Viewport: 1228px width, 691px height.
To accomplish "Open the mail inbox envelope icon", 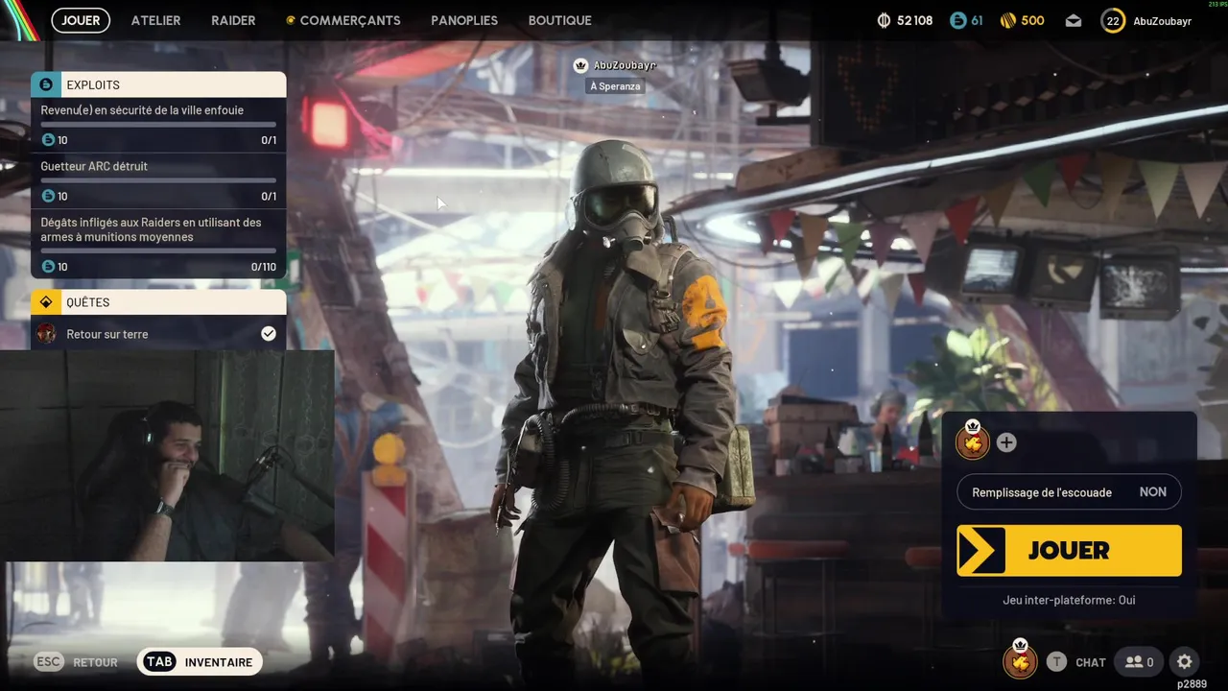I will [1074, 20].
